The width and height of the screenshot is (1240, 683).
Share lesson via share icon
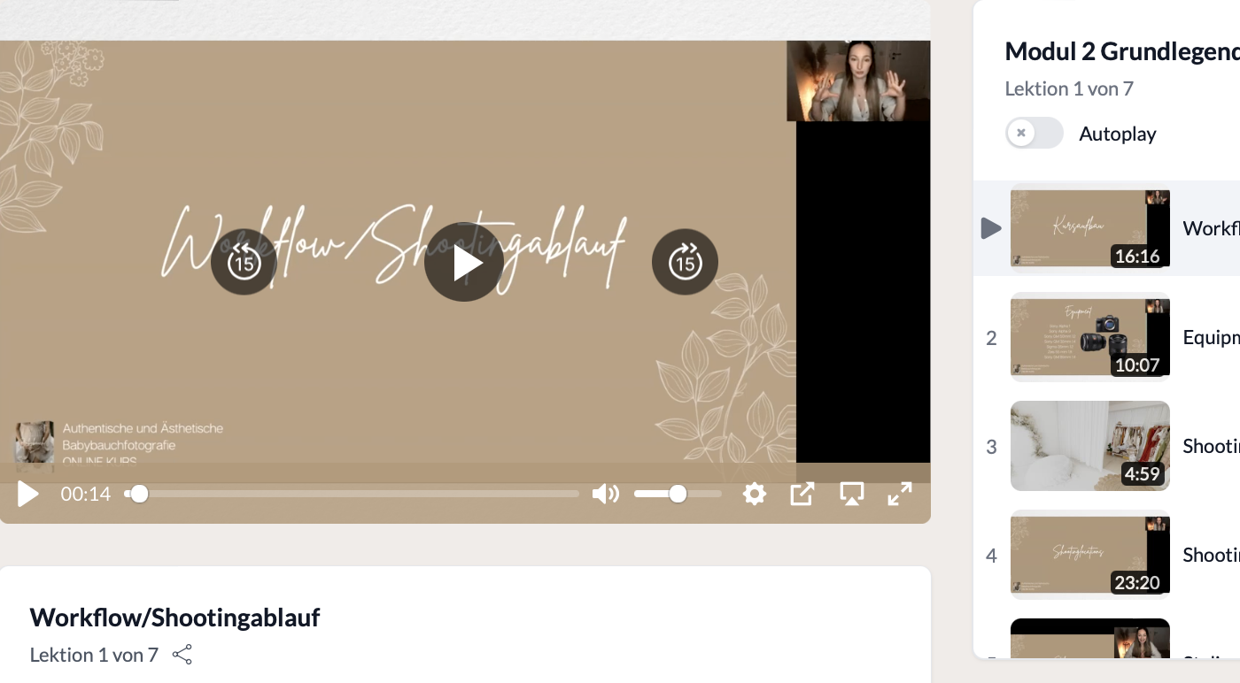(182, 655)
